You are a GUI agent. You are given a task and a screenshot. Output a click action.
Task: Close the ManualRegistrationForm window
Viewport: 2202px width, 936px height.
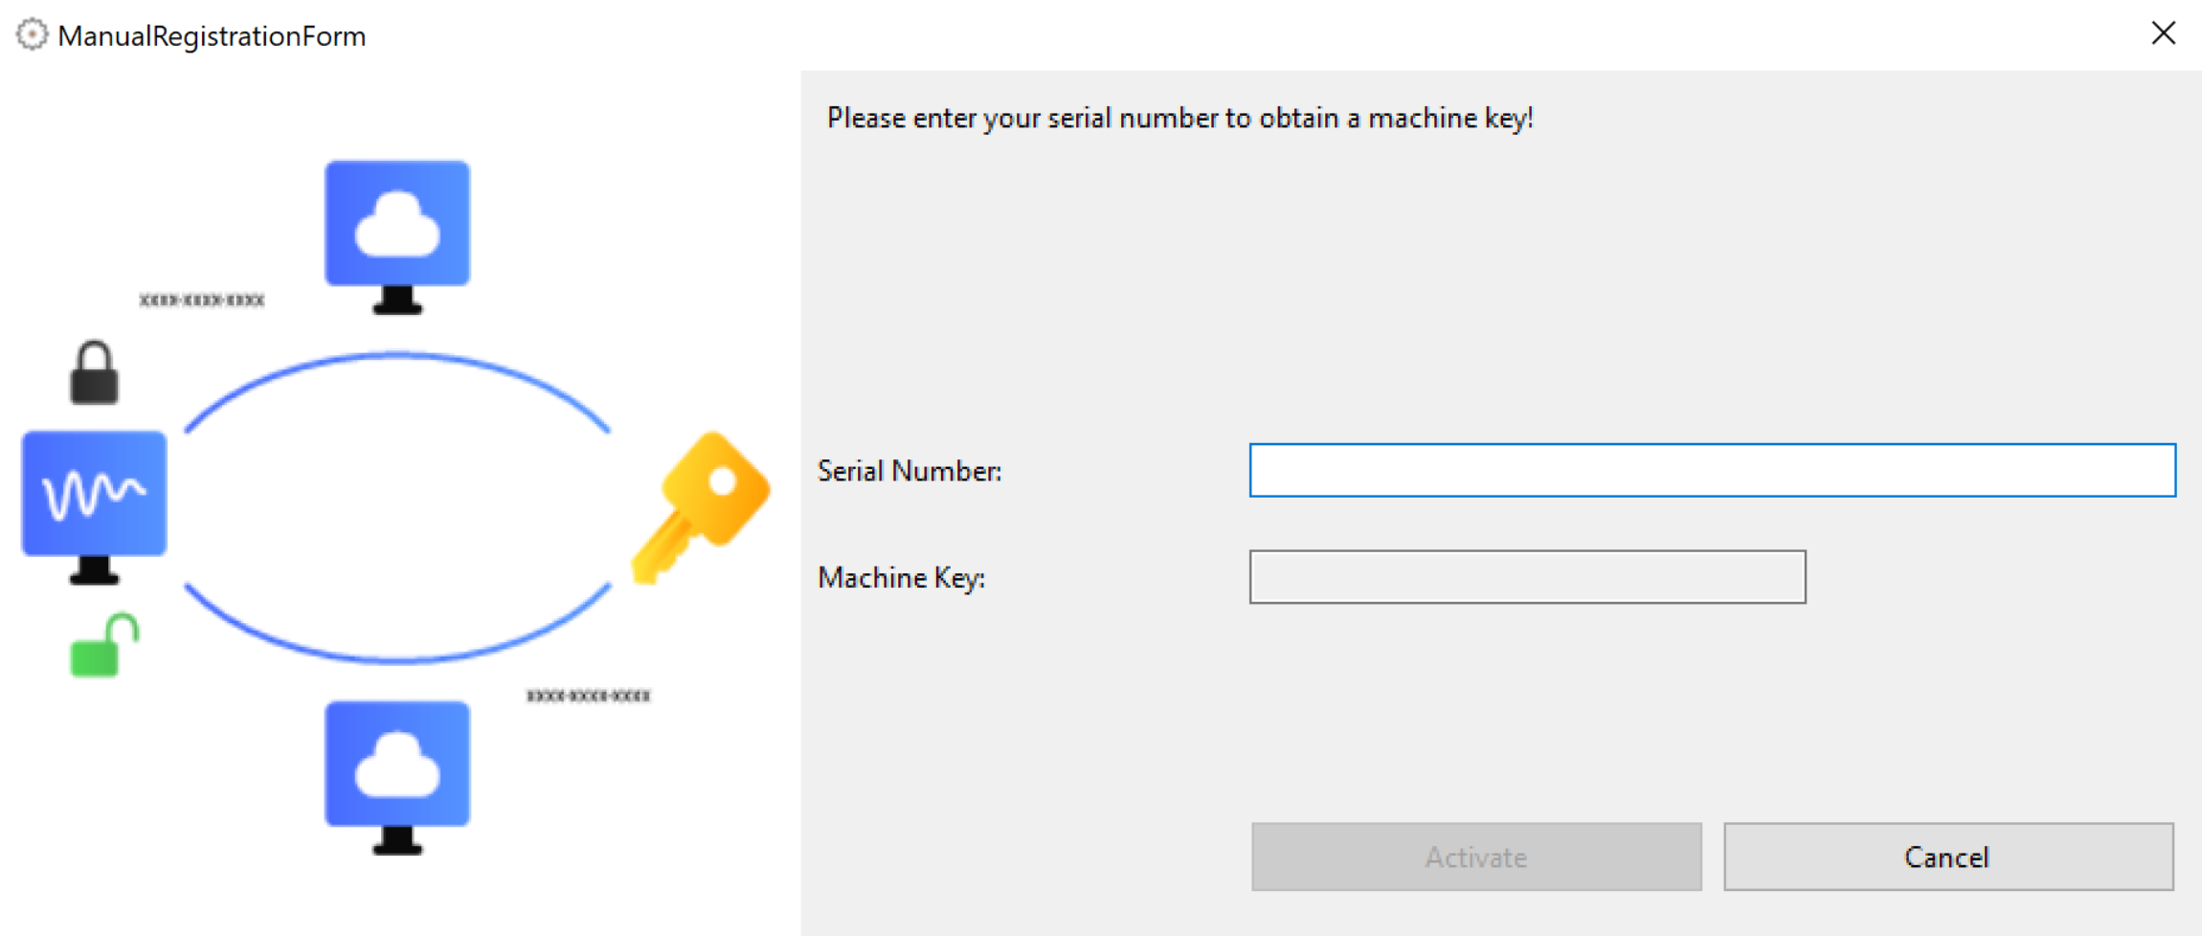[2163, 33]
